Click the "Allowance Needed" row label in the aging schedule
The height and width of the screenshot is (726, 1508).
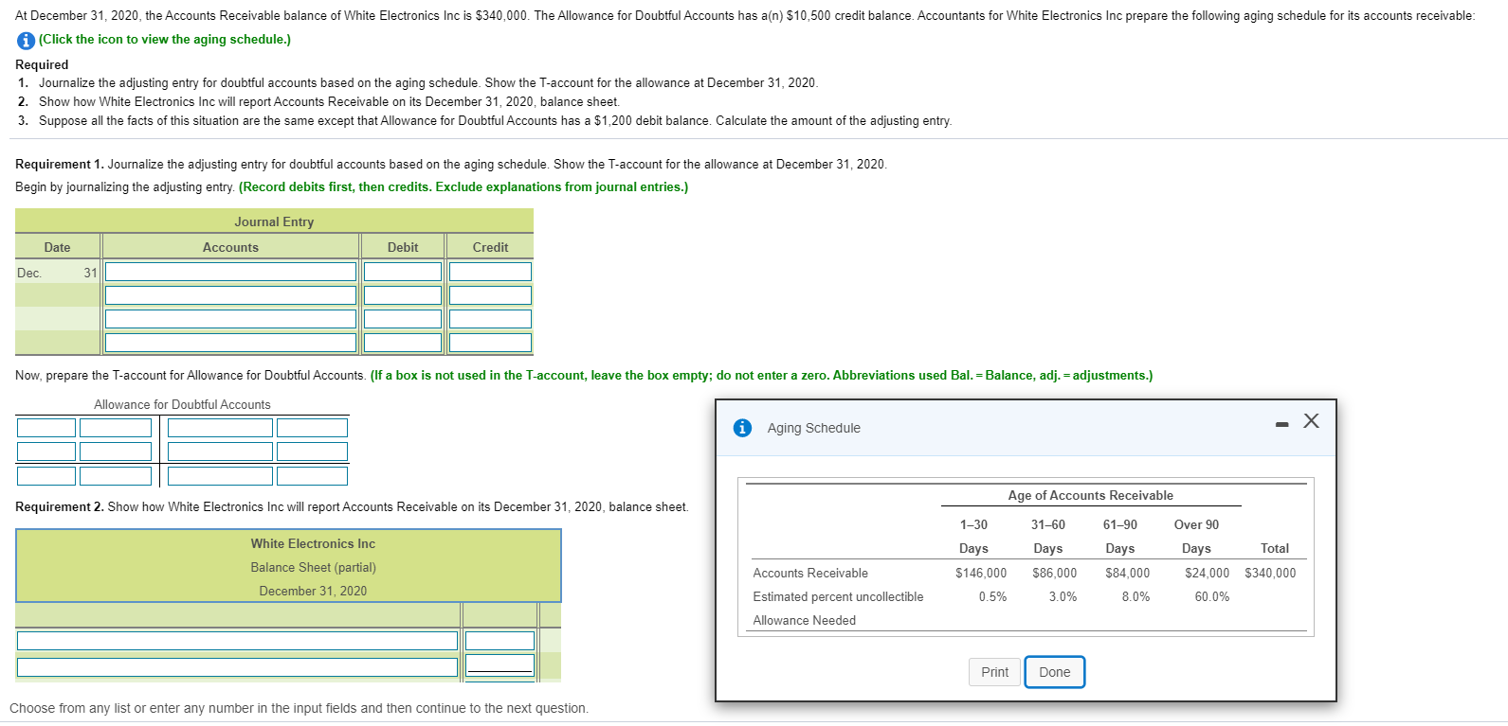(804, 620)
